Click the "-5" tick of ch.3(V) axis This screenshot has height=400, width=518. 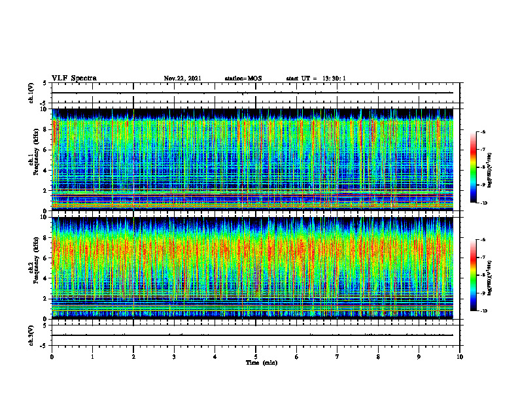(44, 346)
